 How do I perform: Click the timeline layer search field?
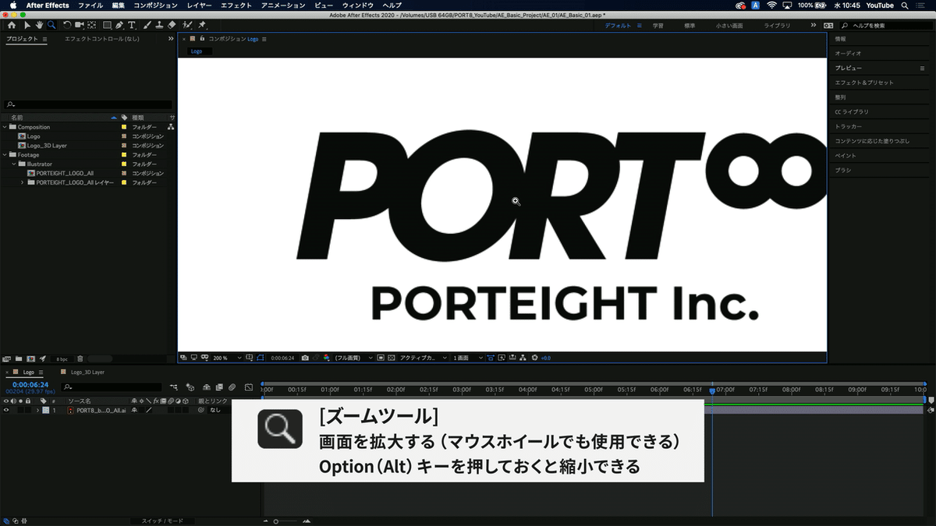pyautogui.click(x=112, y=387)
